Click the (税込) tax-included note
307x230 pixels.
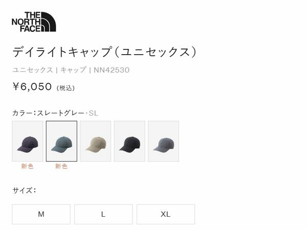tap(65, 88)
